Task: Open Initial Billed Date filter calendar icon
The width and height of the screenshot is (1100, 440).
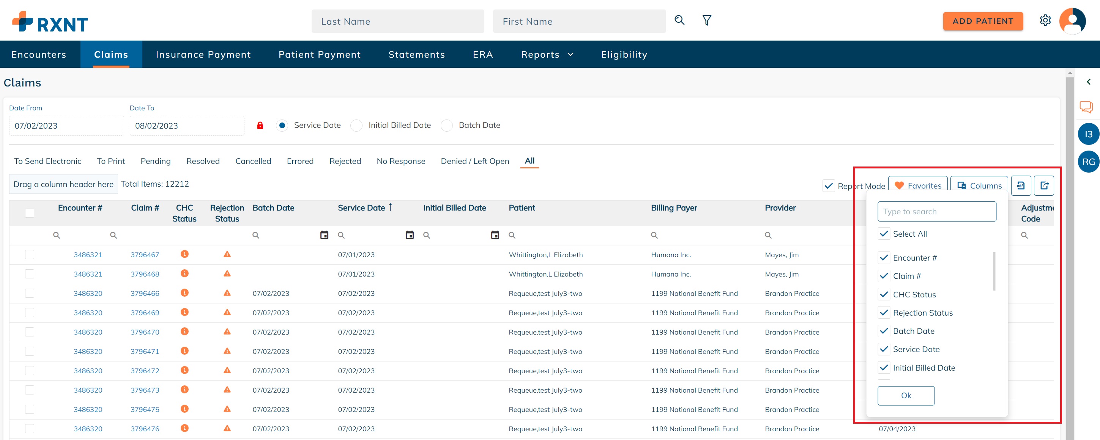Action: click(495, 235)
